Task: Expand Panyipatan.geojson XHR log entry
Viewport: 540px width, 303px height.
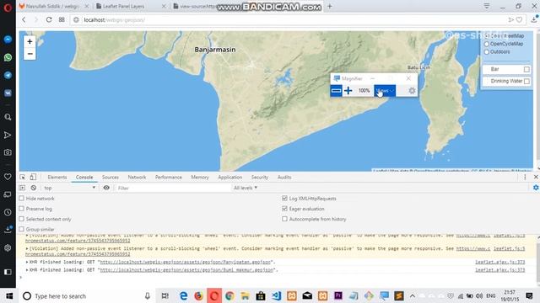Action: click(27, 262)
